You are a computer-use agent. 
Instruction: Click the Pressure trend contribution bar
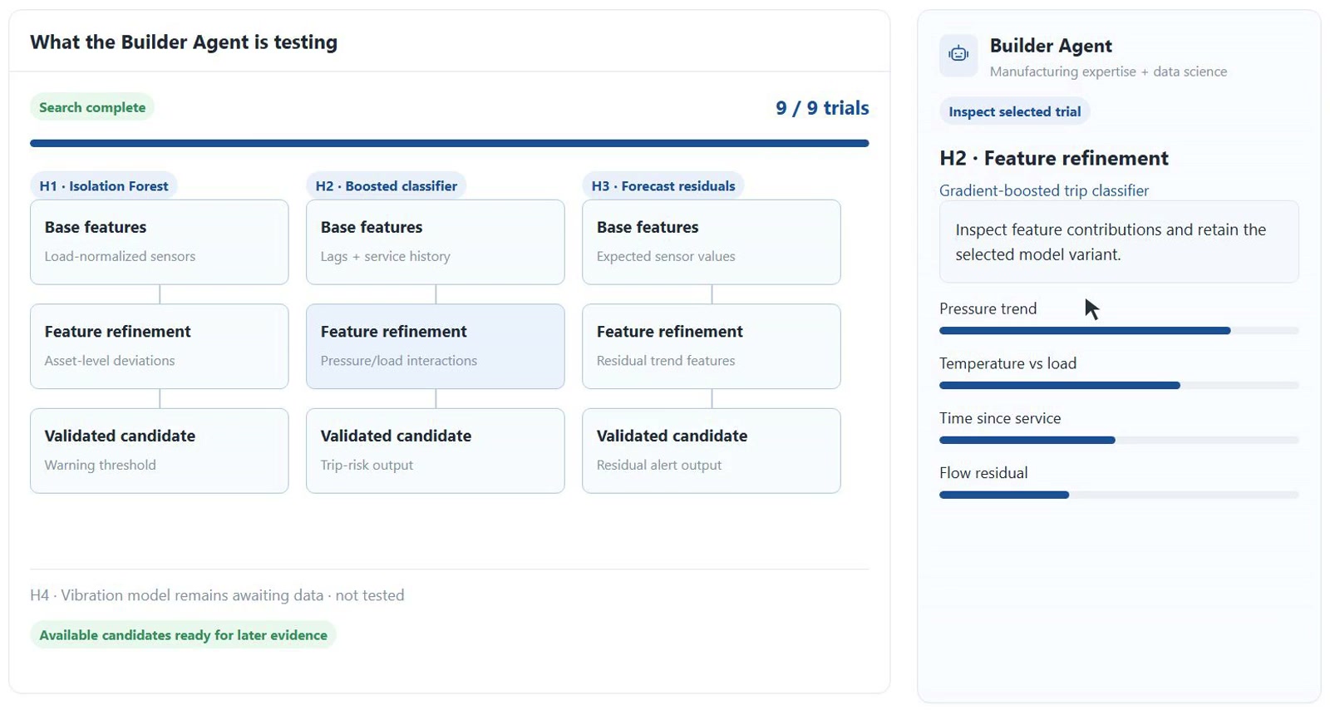click(x=1119, y=331)
